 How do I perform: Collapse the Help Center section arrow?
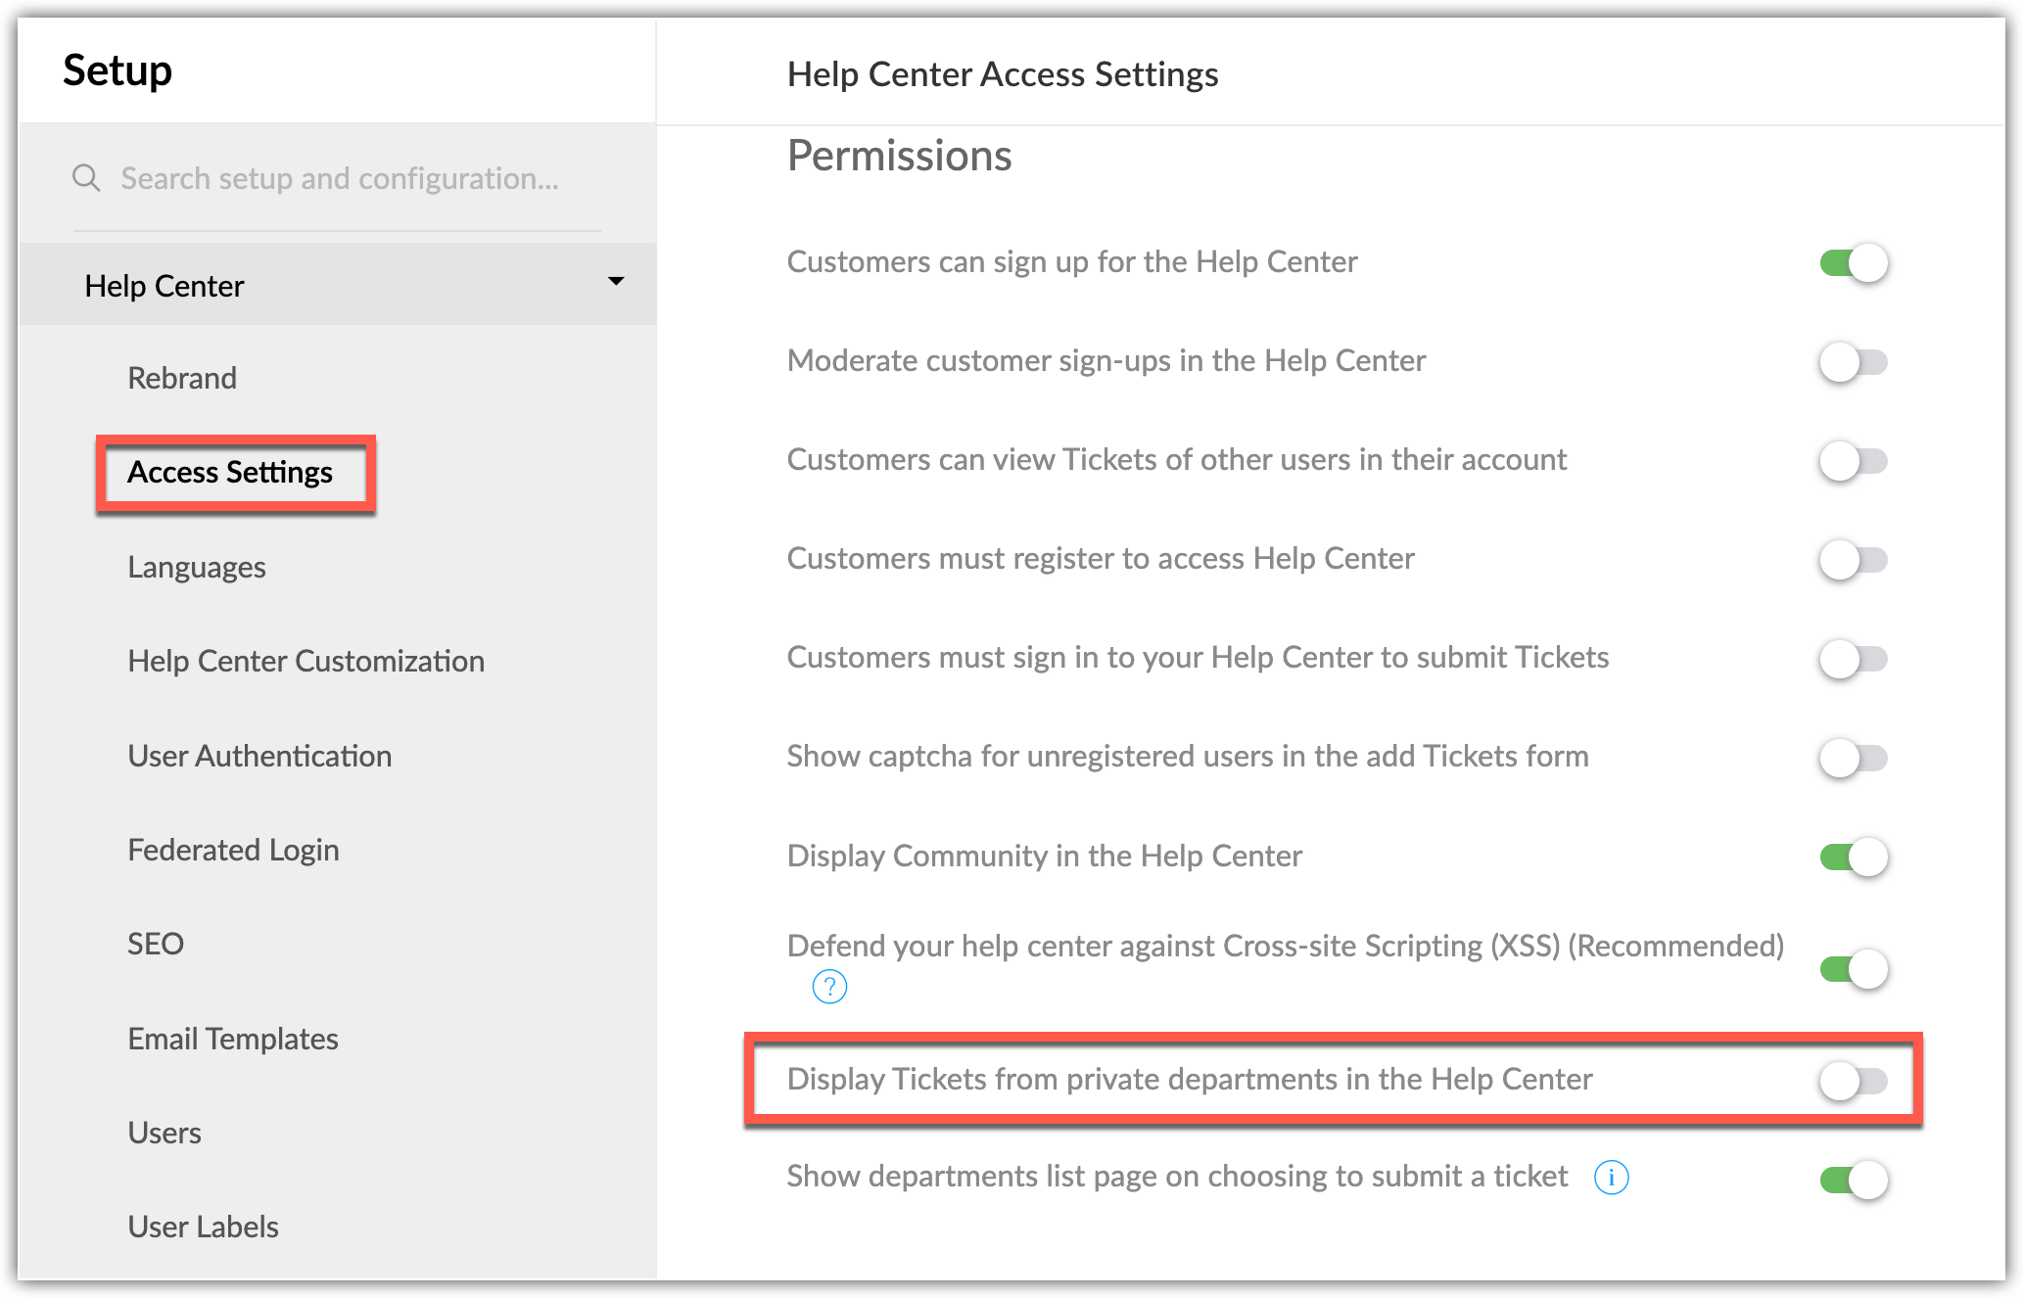pos(616,282)
